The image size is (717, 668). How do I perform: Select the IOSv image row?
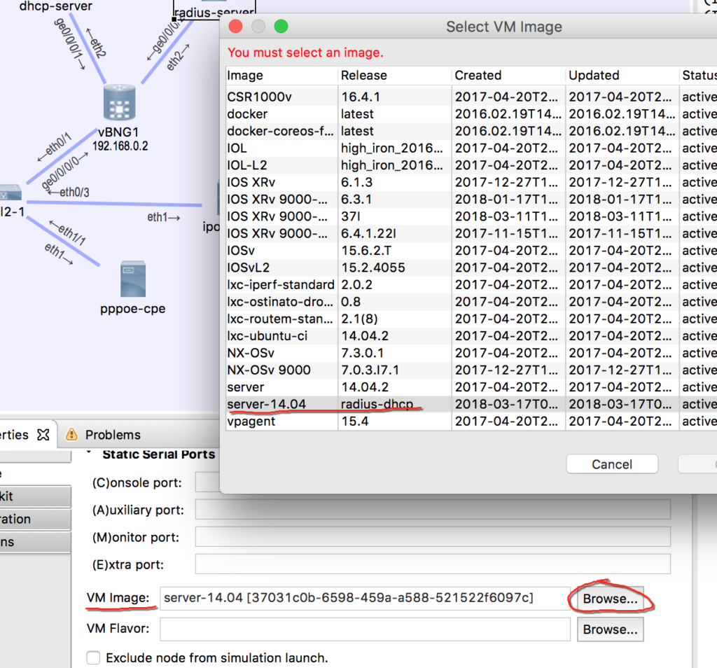coord(471,251)
